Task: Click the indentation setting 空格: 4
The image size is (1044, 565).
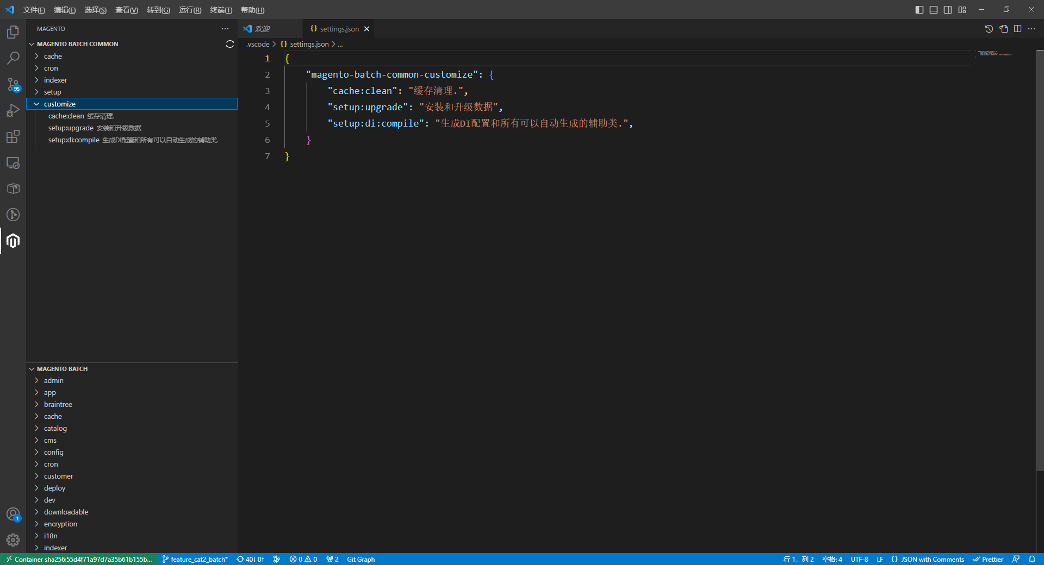Action: coord(832,559)
